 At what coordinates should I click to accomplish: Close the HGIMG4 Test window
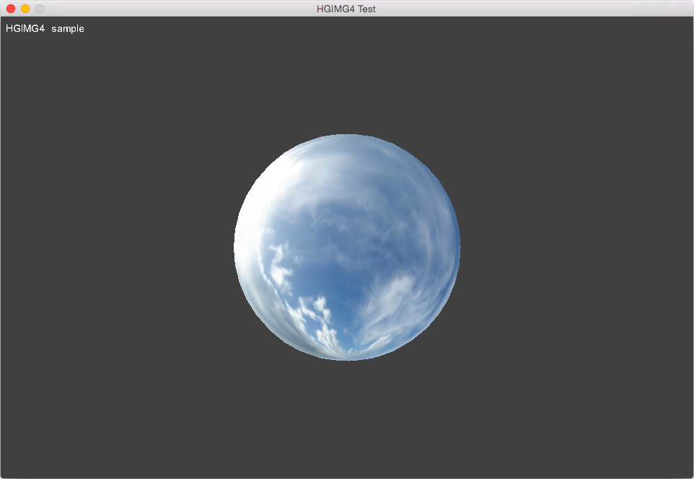pos(11,9)
